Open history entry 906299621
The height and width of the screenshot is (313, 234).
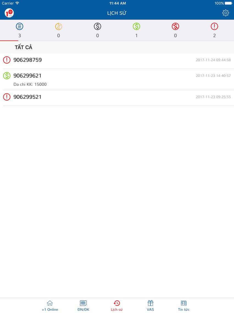pyautogui.click(x=117, y=79)
